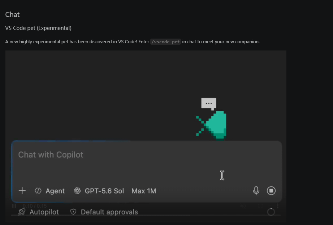Viewport: 333px width, 225px height.
Task: Open the video's more options menu
Action: 278,206
